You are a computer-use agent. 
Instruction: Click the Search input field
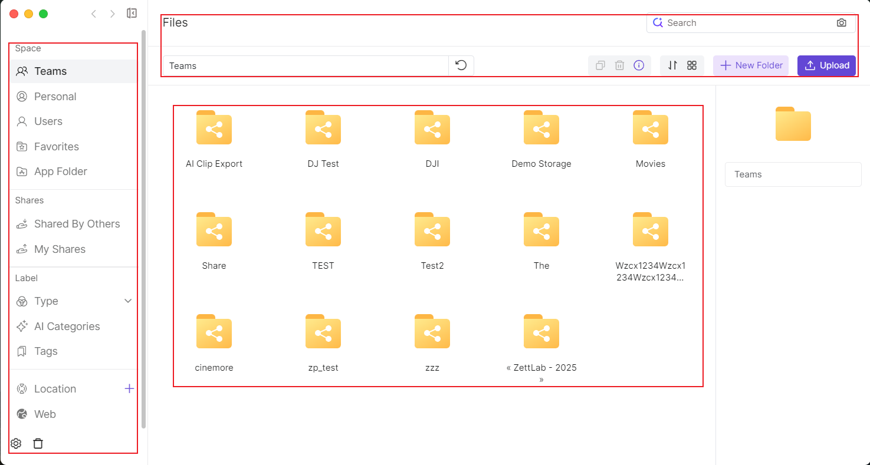[x=746, y=23]
